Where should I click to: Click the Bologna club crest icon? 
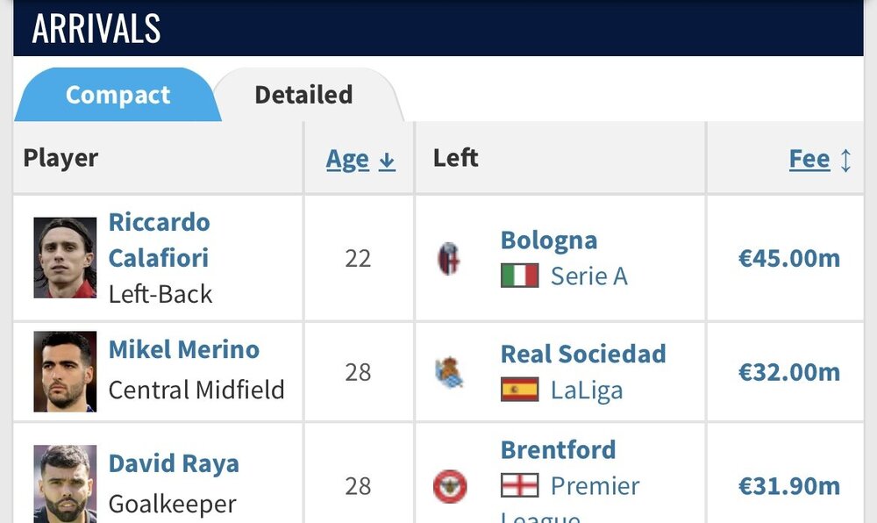[449, 259]
